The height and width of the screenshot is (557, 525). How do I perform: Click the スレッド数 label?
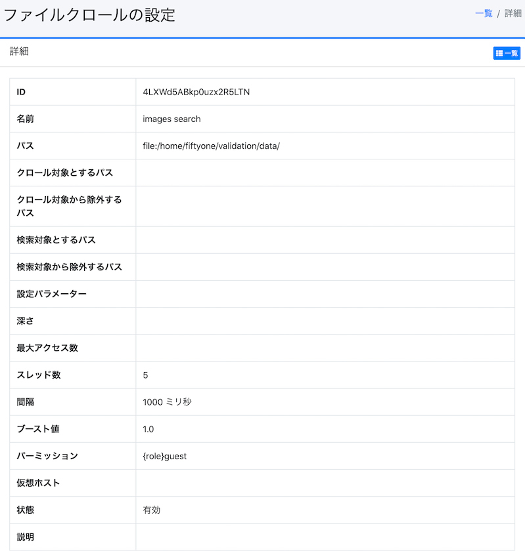pyautogui.click(x=39, y=375)
